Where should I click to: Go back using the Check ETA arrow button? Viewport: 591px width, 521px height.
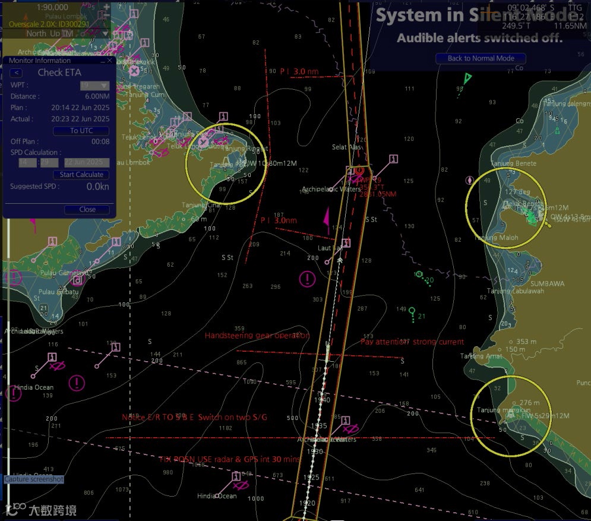click(16, 72)
